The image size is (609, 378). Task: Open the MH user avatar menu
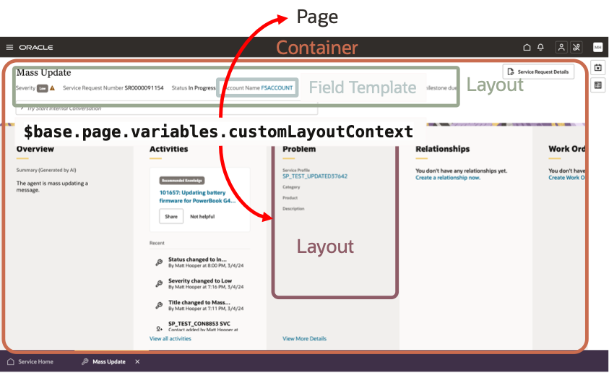pyautogui.click(x=597, y=48)
